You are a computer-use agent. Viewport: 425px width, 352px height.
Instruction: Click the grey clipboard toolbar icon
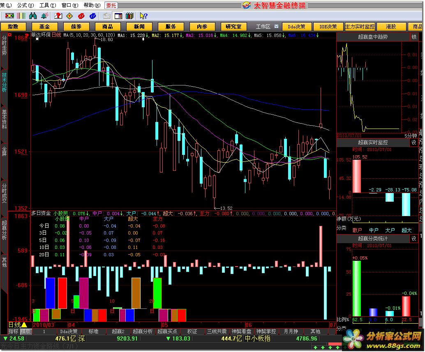(x=106, y=16)
